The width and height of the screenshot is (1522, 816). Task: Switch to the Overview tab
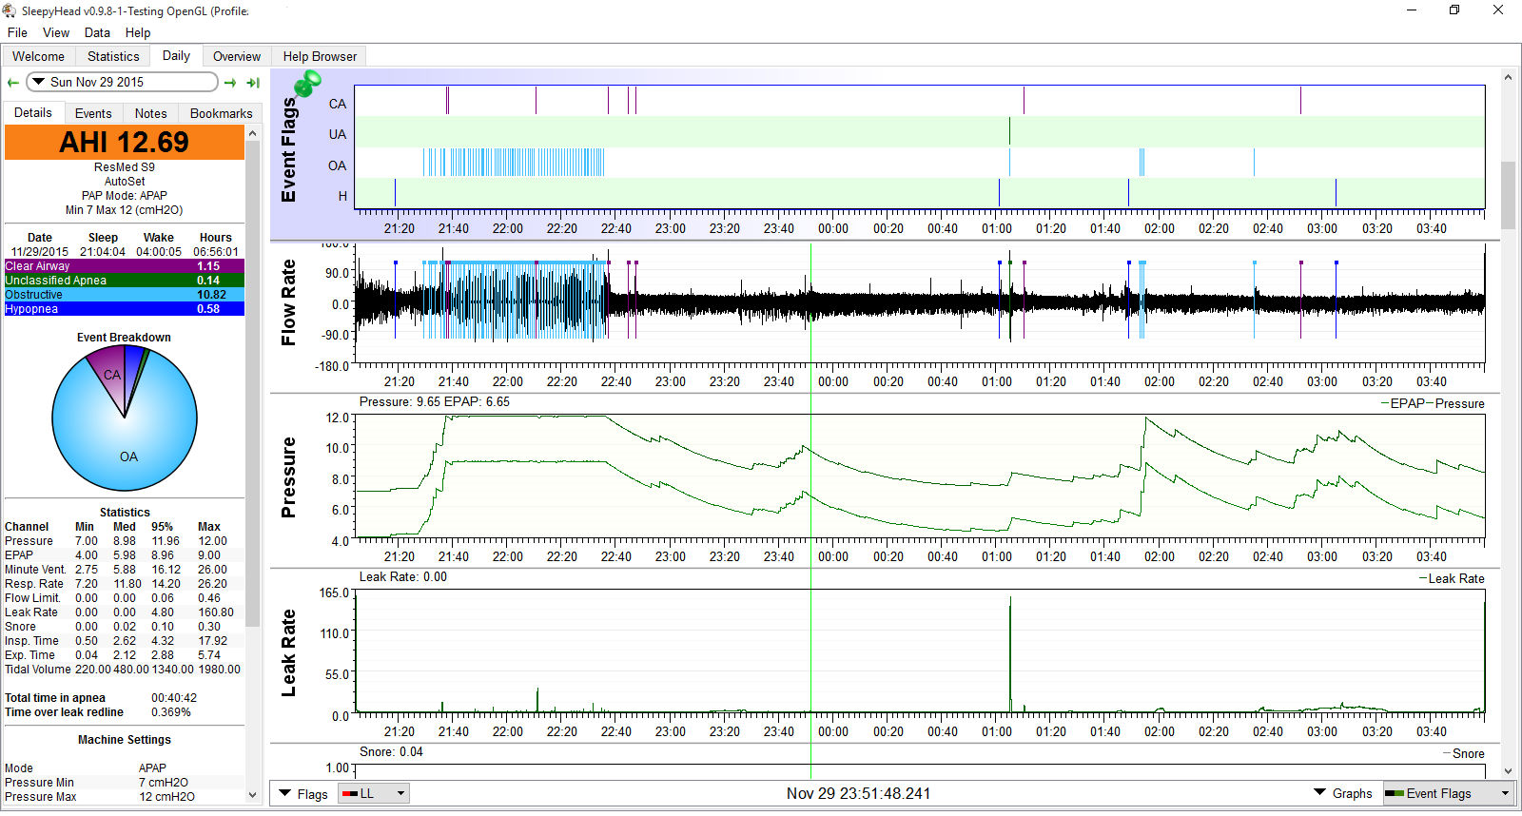click(x=237, y=56)
